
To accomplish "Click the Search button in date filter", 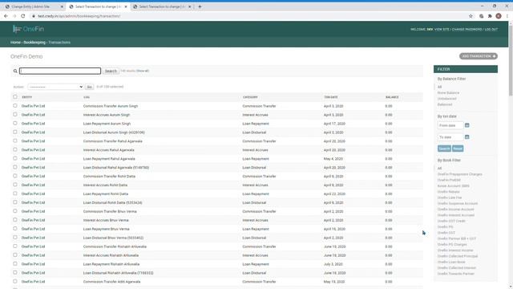I will point(444,149).
